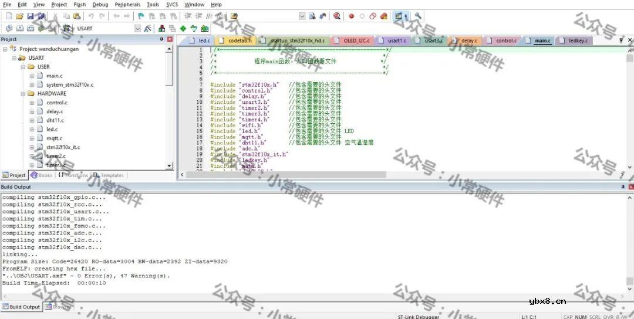Open the Flash menu

80,5
